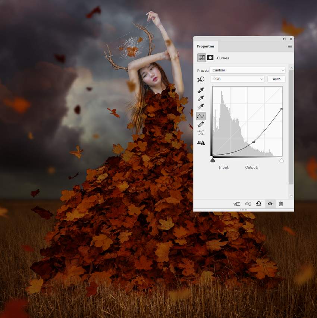This screenshot has height=318, width=317.
Task: Click the midpoint curve control point
Action: 254,142
